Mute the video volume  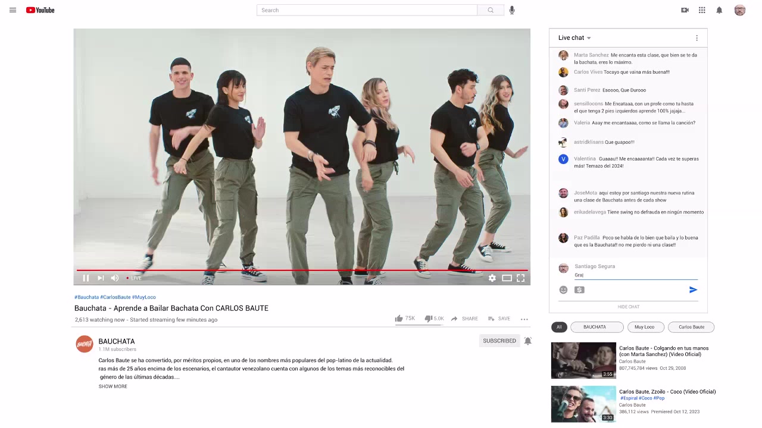point(115,278)
